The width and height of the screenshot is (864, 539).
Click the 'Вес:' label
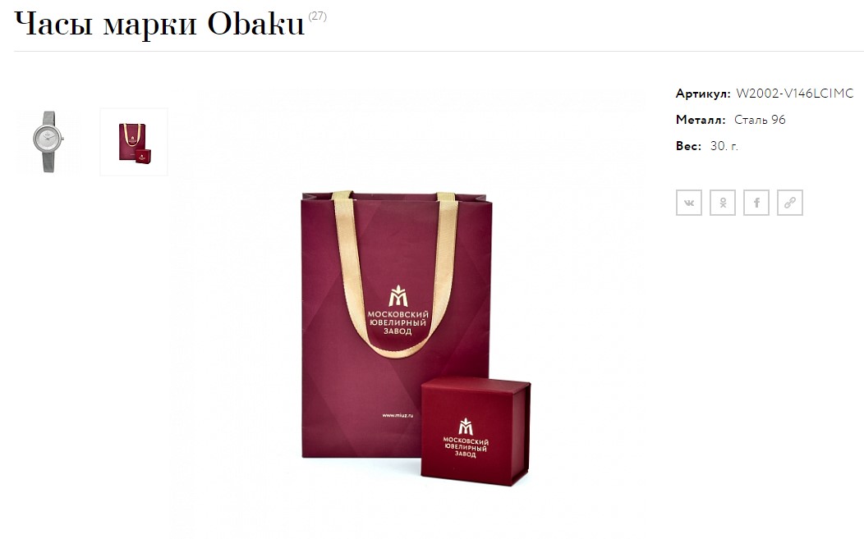[689, 146]
